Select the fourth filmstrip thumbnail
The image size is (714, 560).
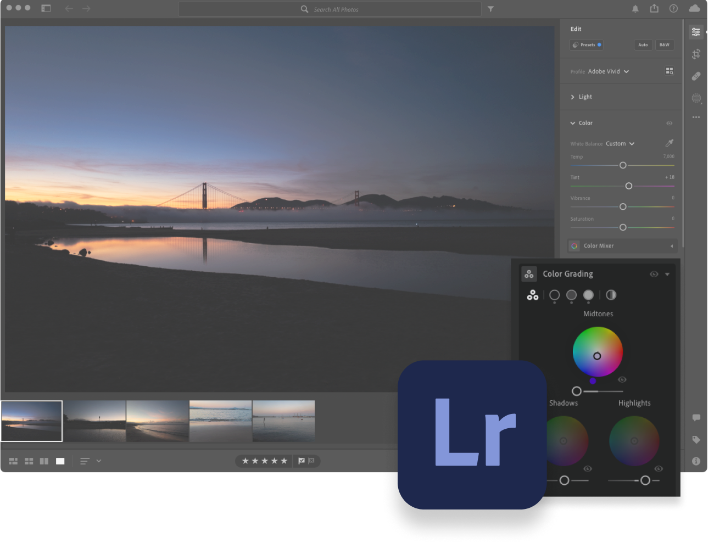pyautogui.click(x=220, y=421)
